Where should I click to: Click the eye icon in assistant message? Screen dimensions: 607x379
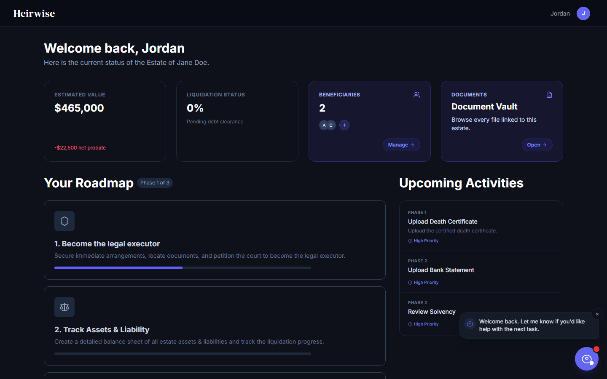point(470,324)
